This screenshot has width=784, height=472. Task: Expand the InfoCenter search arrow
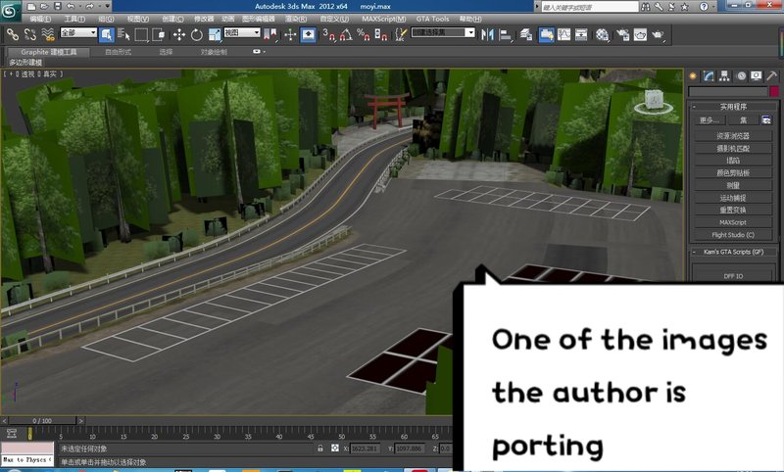pos(537,7)
